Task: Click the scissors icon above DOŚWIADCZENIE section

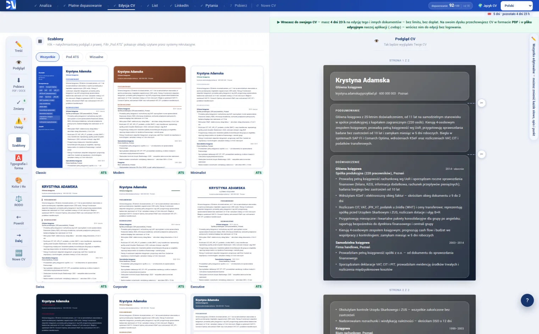Action: coord(481,154)
